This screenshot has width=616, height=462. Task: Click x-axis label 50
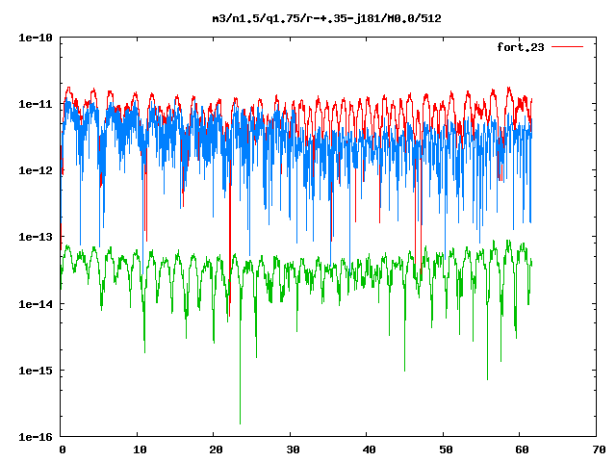coord(446,449)
